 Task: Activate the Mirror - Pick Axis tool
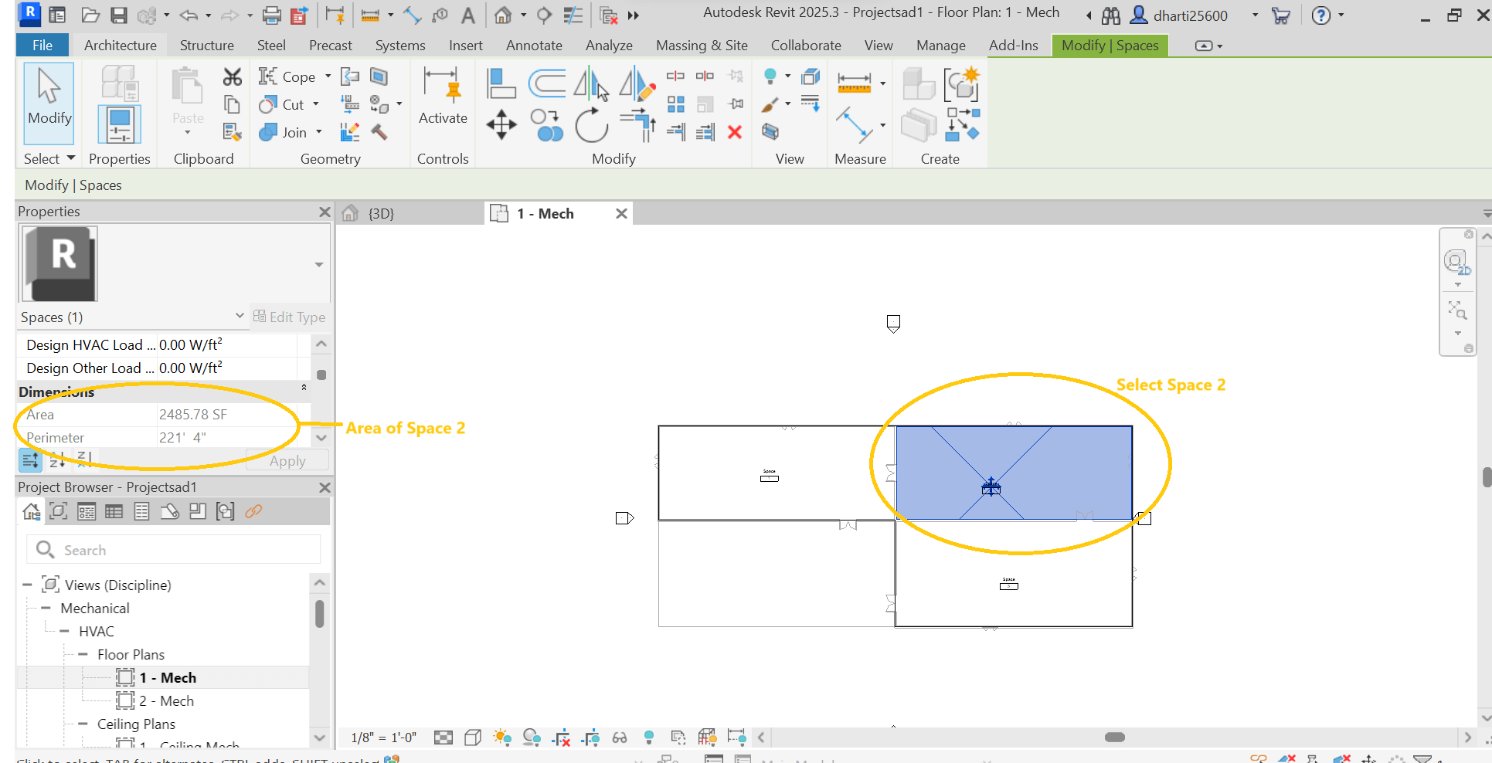tap(592, 85)
